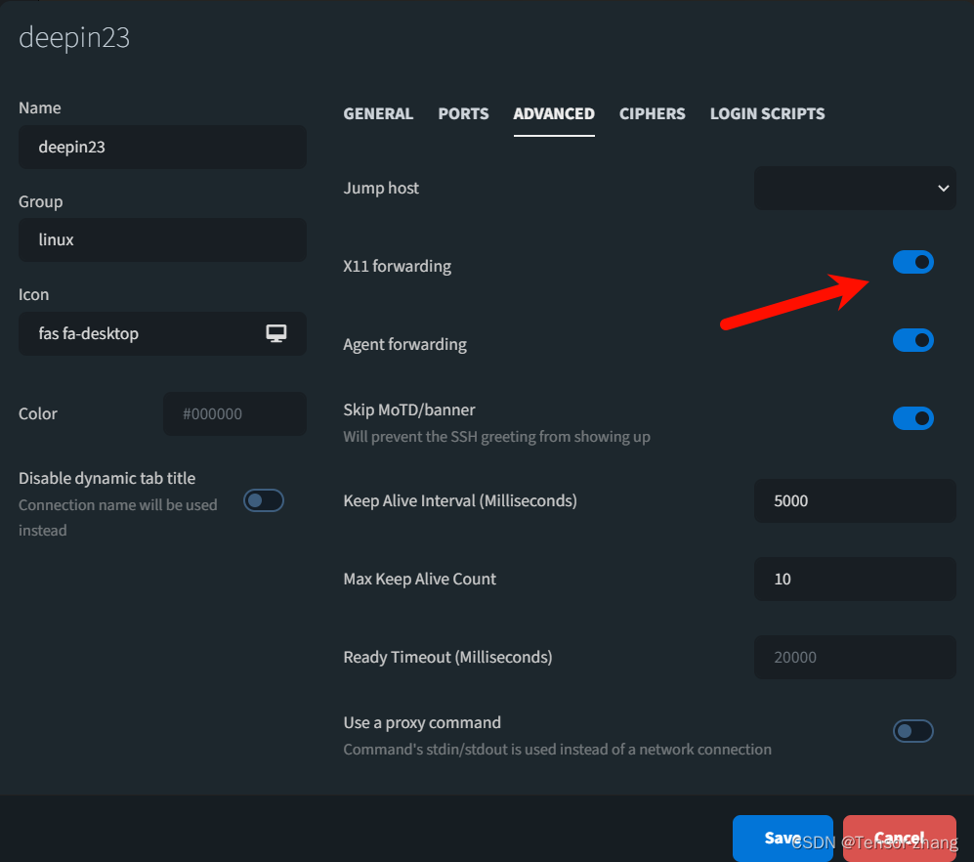Click the Keep Alive Interval field

pyautogui.click(x=855, y=501)
